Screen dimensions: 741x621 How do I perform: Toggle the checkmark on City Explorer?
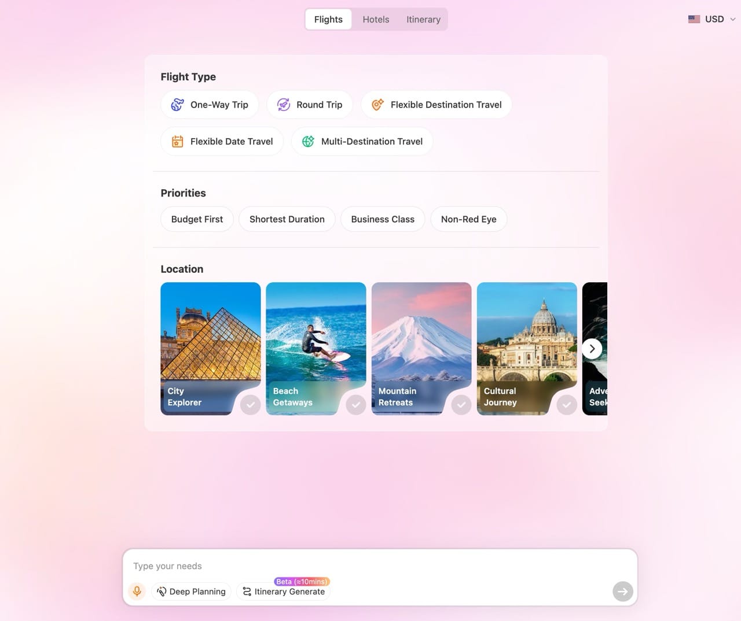point(251,405)
